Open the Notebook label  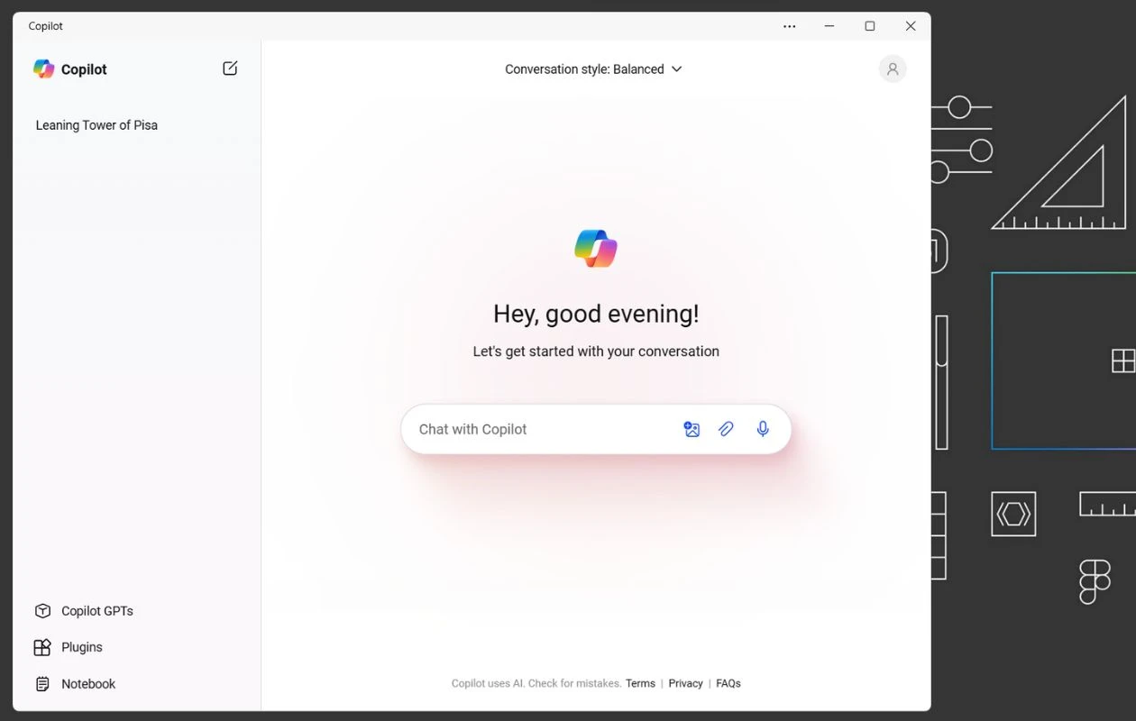tap(88, 684)
